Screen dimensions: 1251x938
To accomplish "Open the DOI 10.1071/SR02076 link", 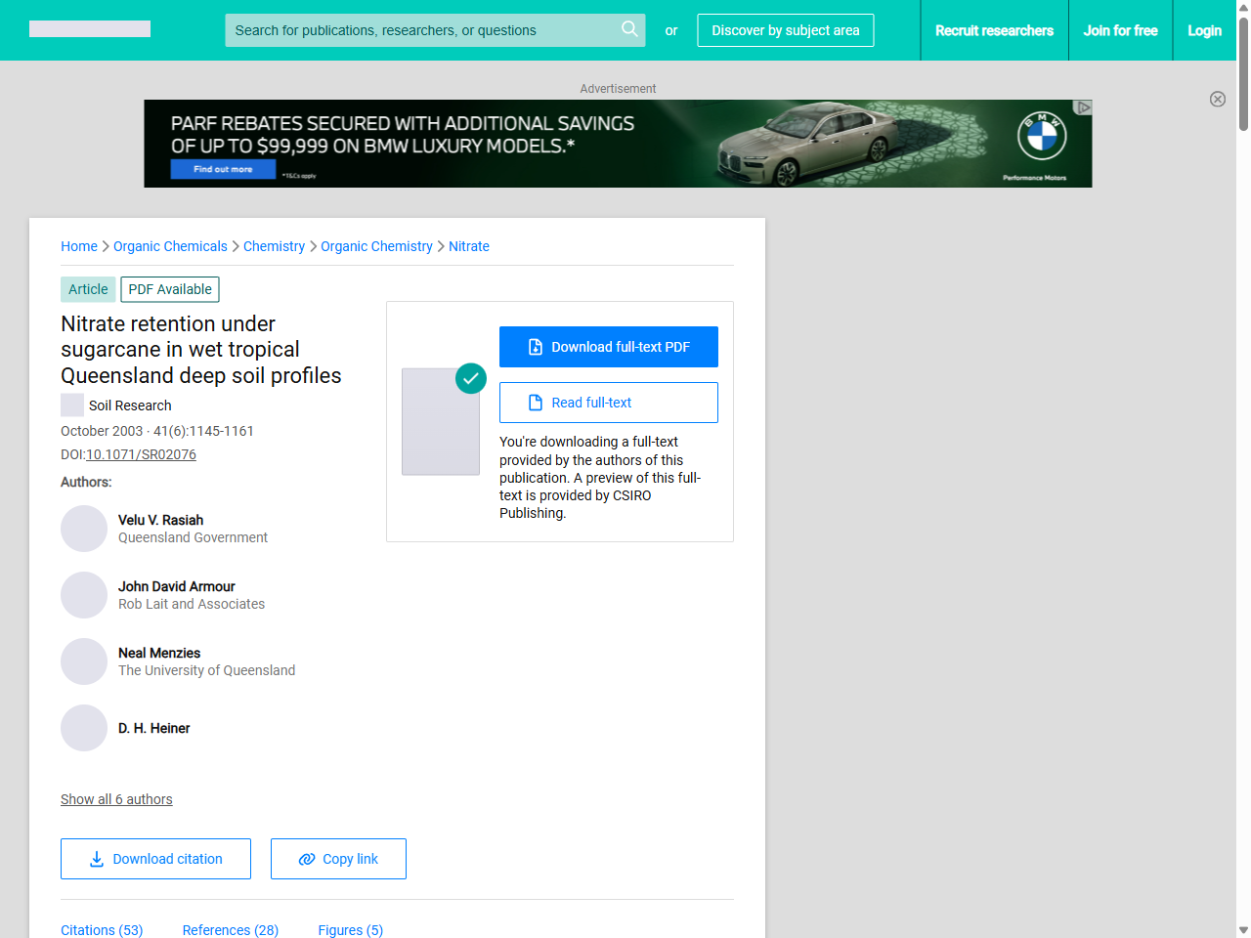I will [141, 454].
